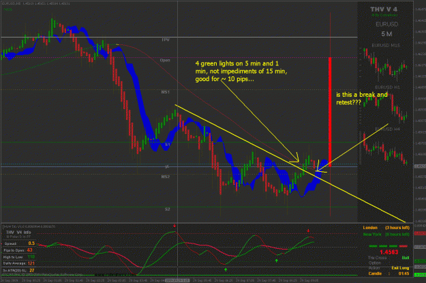This screenshot has width=426, height=283.
Task: Click the rightmost red down-arrow Trix signal
Action: coord(308,230)
